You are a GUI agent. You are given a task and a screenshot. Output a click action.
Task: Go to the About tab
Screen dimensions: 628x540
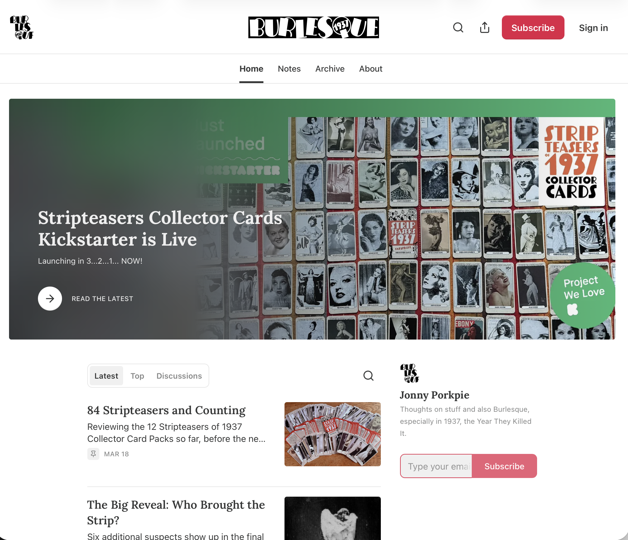pyautogui.click(x=371, y=69)
